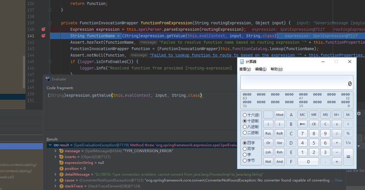Click the Calculator app icon in title bar
The image size is (365, 190).
pos(242,62)
